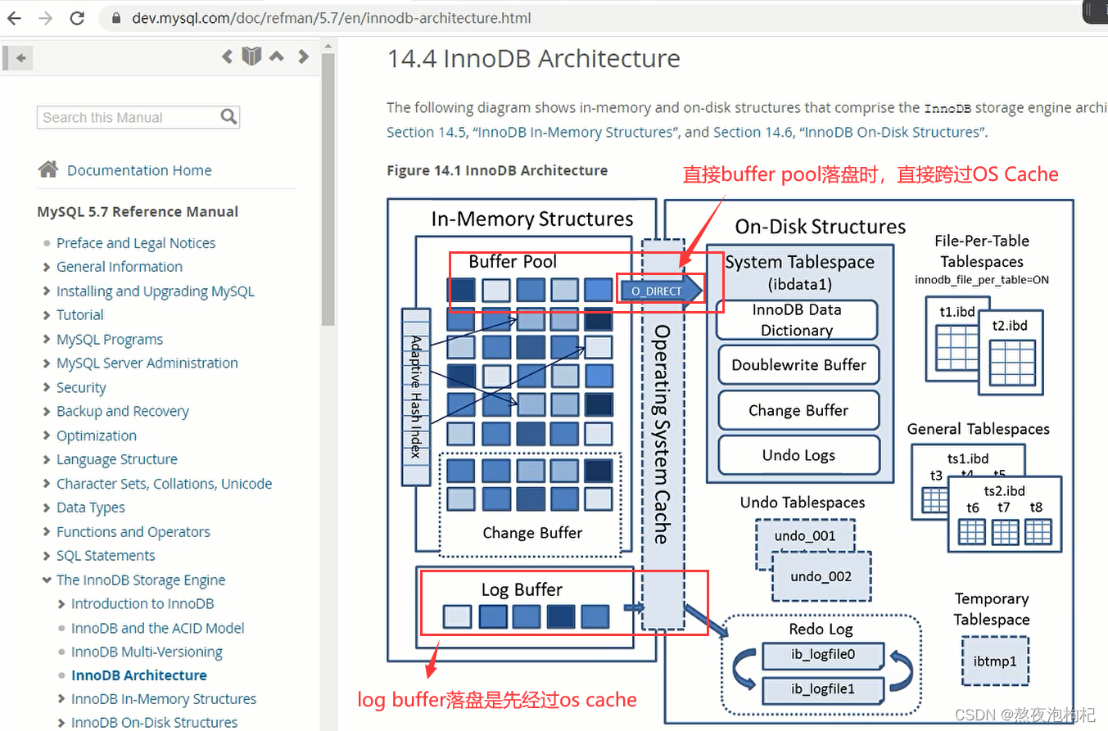Image resolution: width=1108 pixels, height=731 pixels.
Task: Expand the Tutorial chevron
Action: click(47, 315)
